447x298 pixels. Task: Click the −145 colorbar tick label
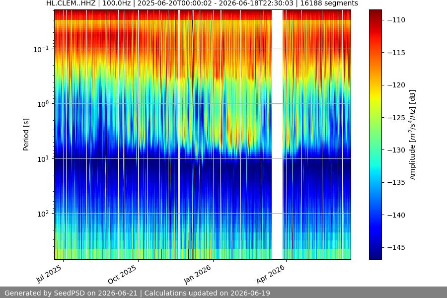click(x=396, y=247)
